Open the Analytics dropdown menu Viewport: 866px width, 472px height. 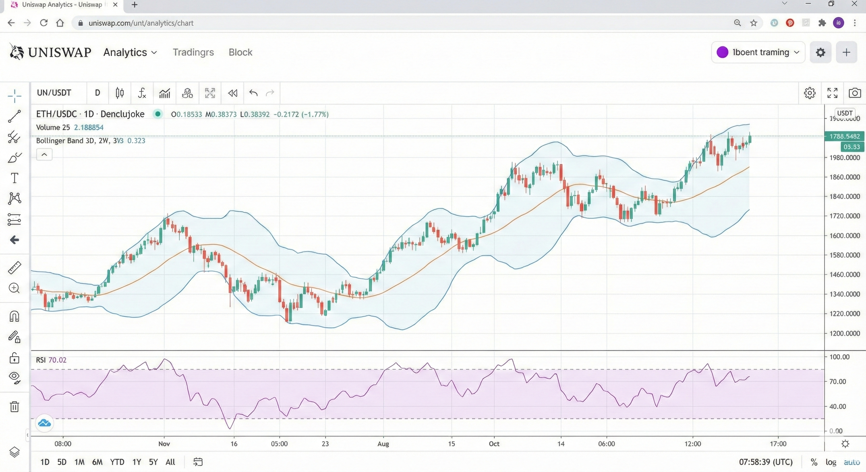click(130, 53)
